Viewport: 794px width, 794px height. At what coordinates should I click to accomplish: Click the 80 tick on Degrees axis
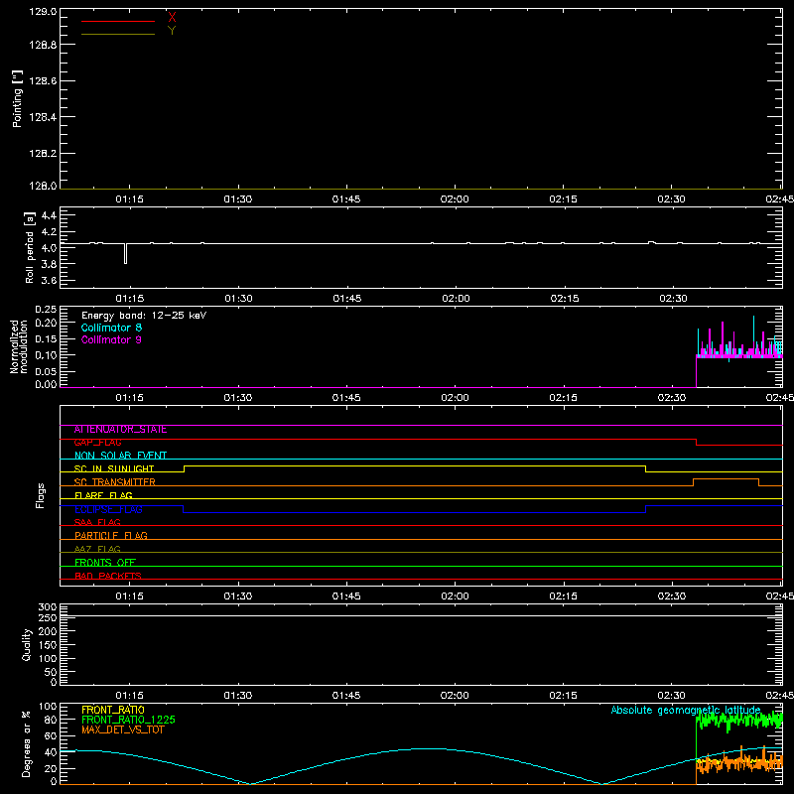52,720
